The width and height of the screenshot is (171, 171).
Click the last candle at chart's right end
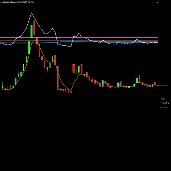(158, 85)
